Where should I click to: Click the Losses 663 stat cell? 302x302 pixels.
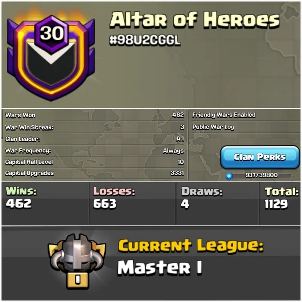[x=133, y=203]
